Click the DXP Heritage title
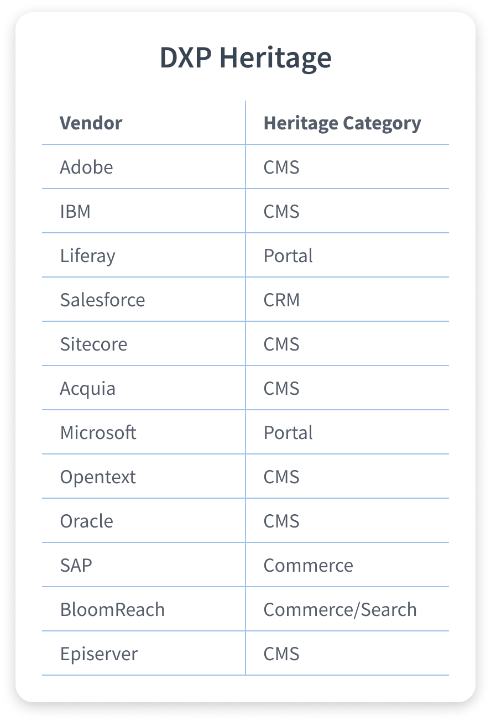The width and height of the screenshot is (491, 721). tap(245, 58)
